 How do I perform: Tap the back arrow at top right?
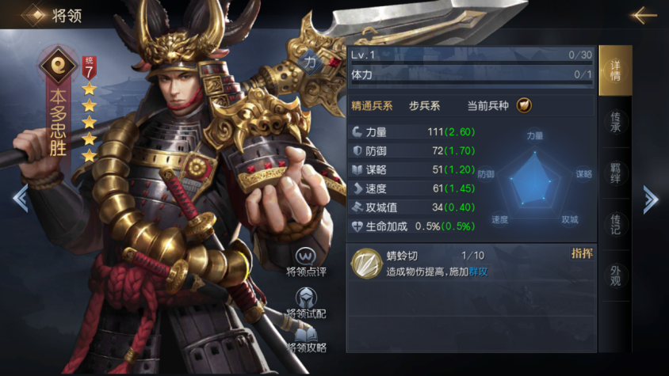click(x=644, y=15)
